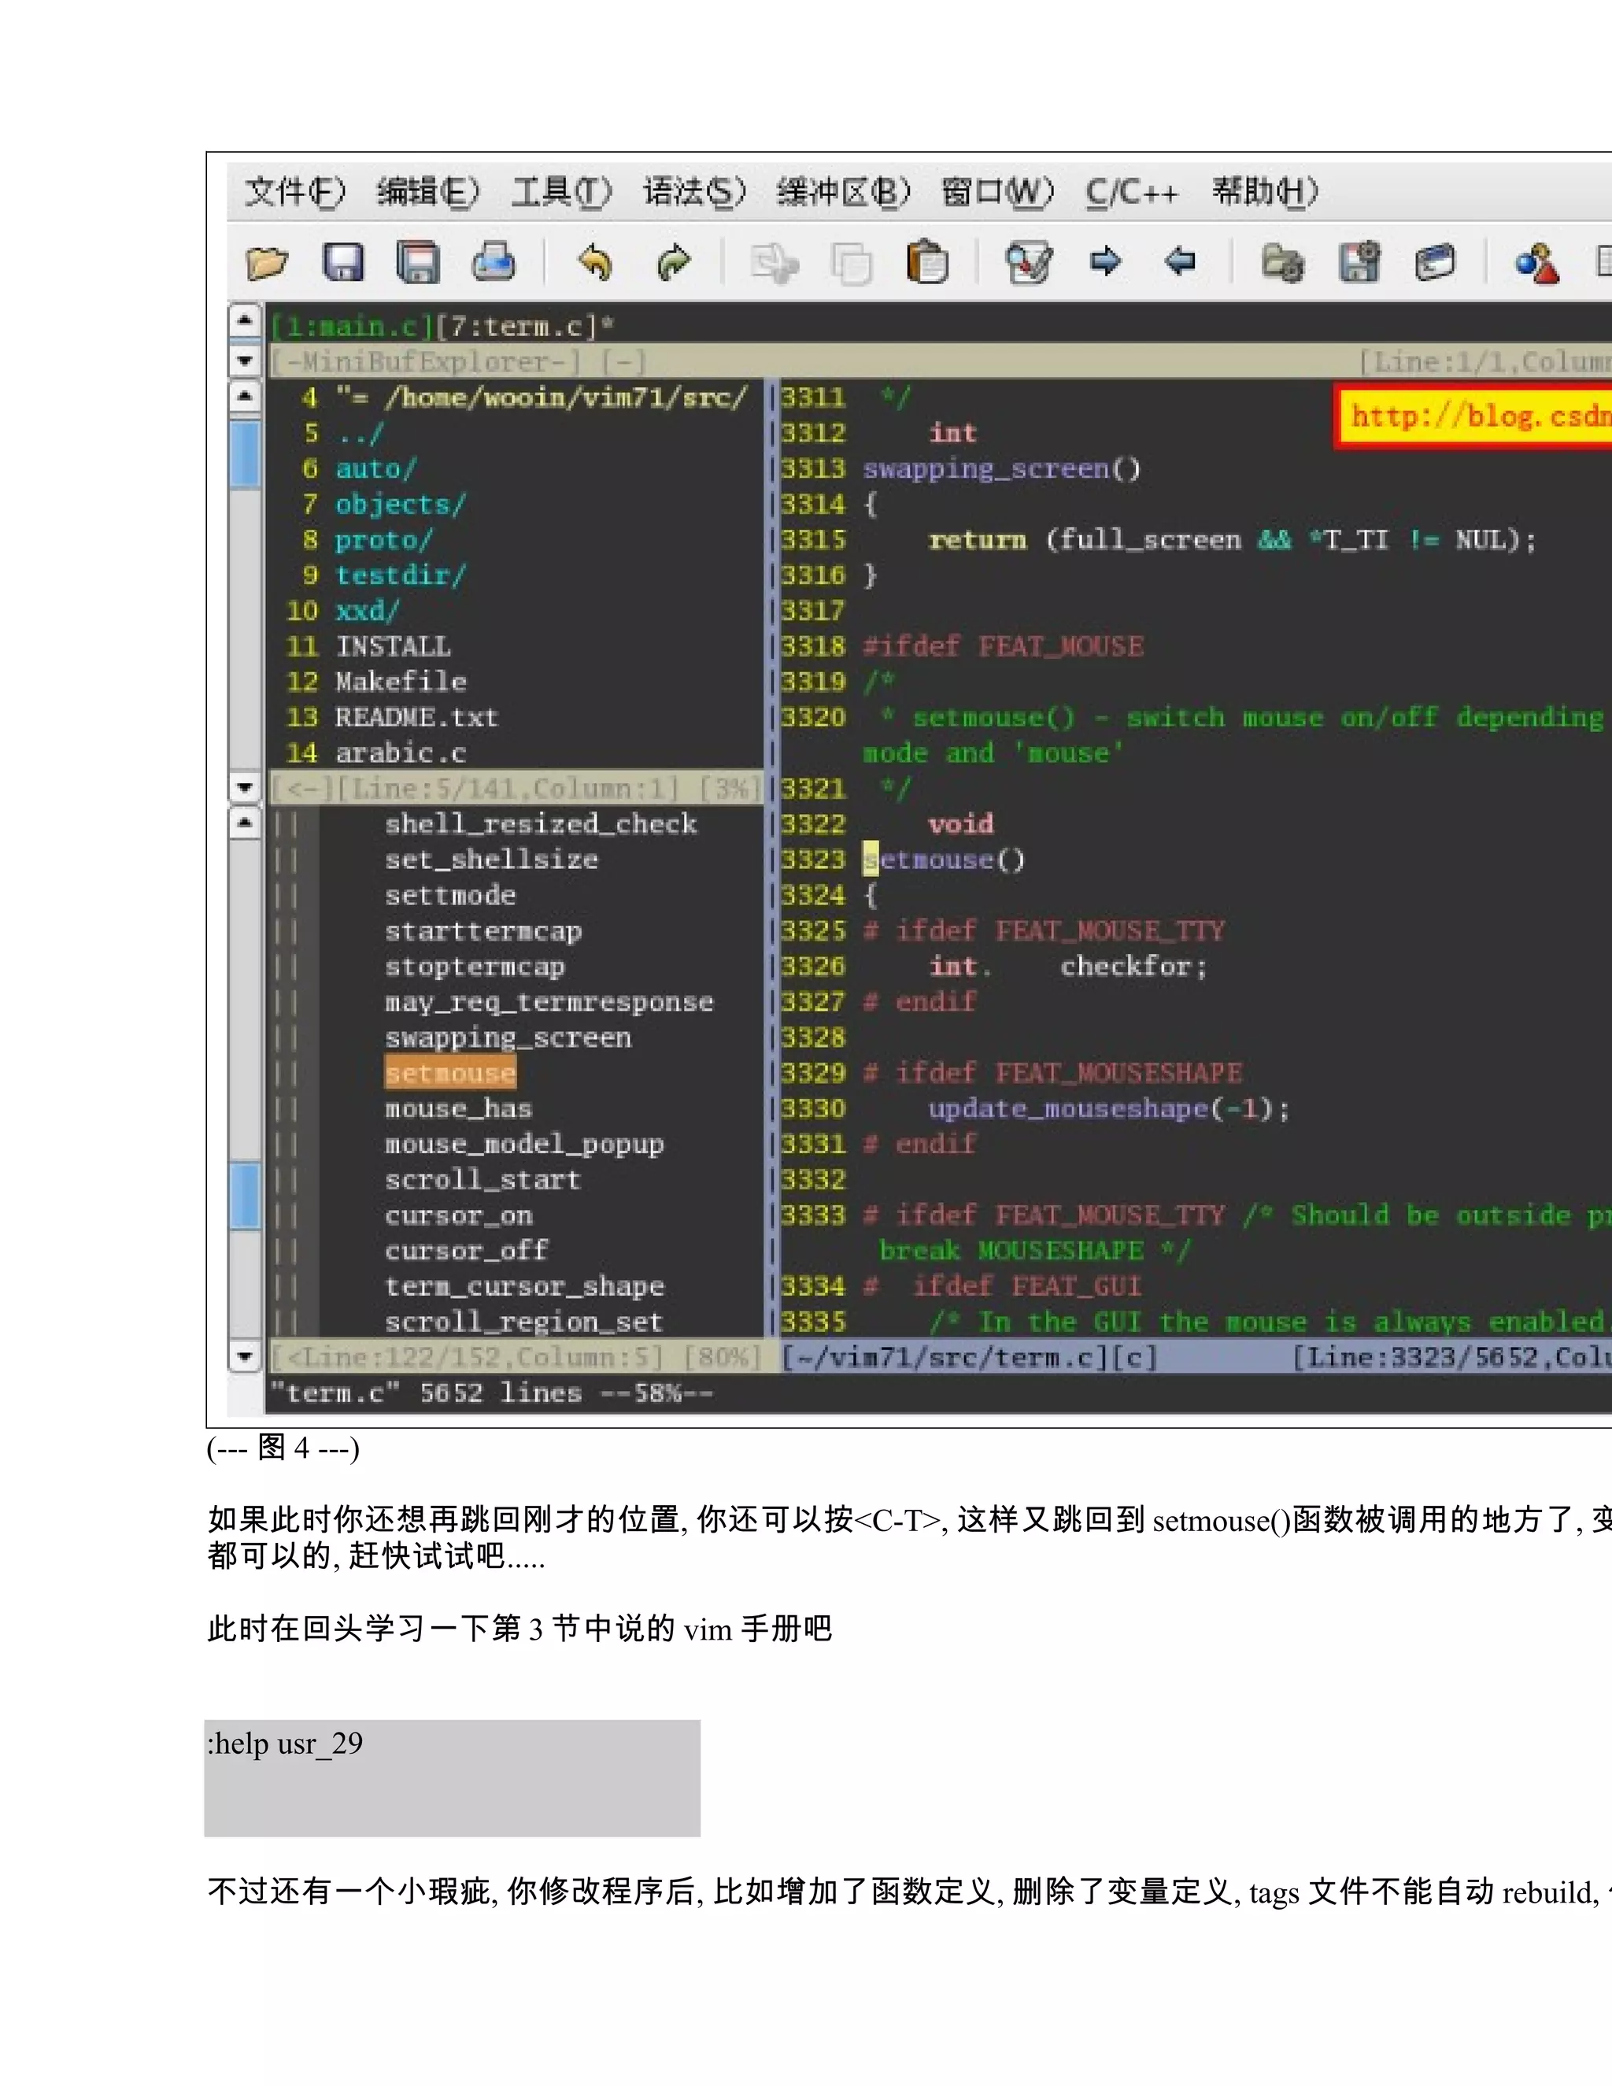Click taglist scrollbar up arrow
Image resolution: width=1612 pixels, height=2086 pixels.
click(x=245, y=823)
